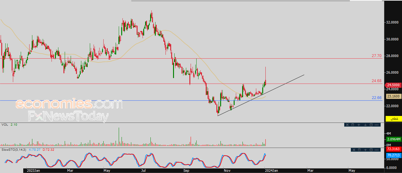This screenshot has height=173, width=402.
Task: Click the 32.000 price axis label
Action: click(x=392, y=23)
